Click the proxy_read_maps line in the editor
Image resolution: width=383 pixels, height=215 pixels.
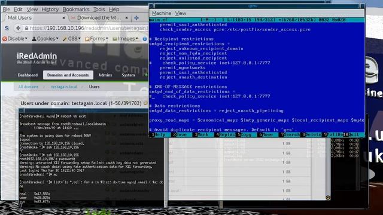coord(257,120)
